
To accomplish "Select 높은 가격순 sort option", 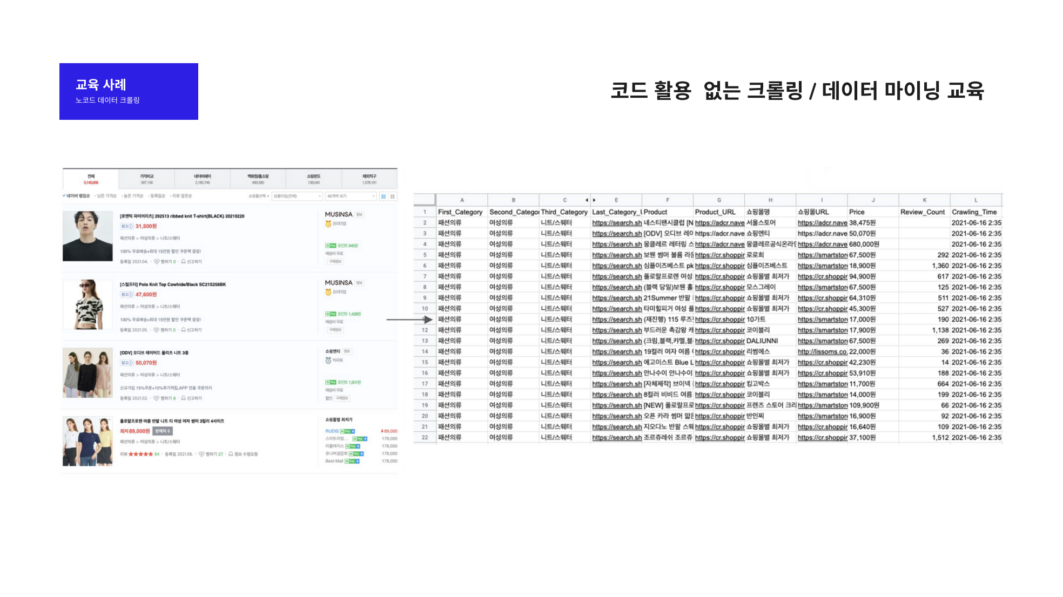I will pyautogui.click(x=133, y=196).
